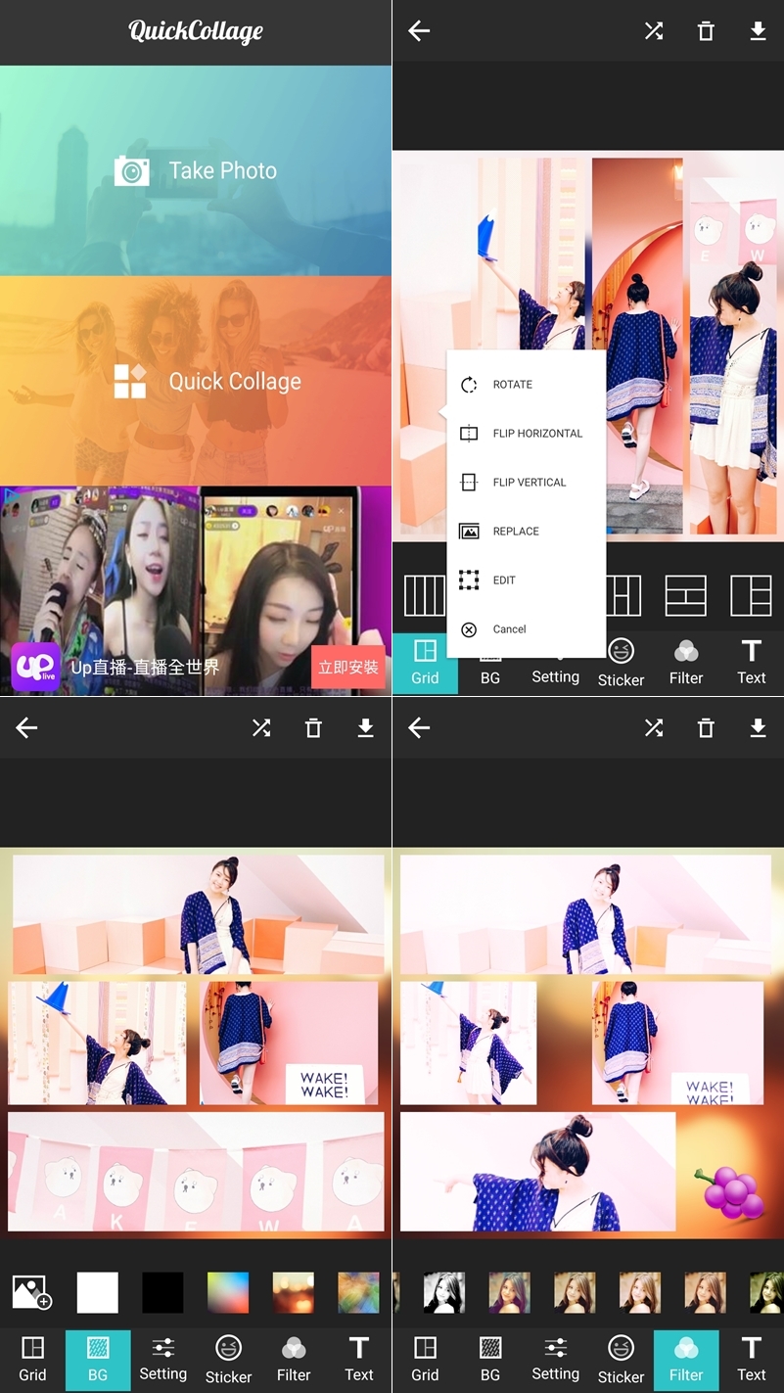Tap the highlighted Filter tab
This screenshot has width=784, height=1393.
pos(686,1360)
